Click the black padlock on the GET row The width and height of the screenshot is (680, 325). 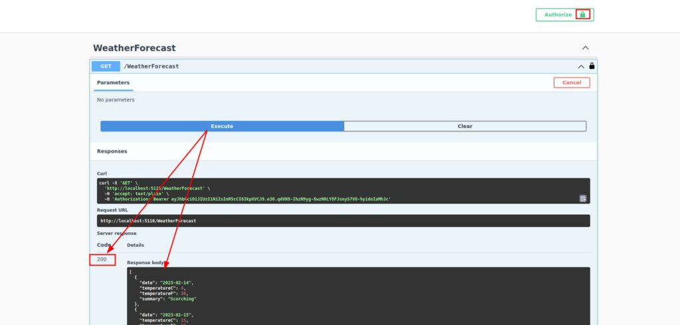click(592, 66)
